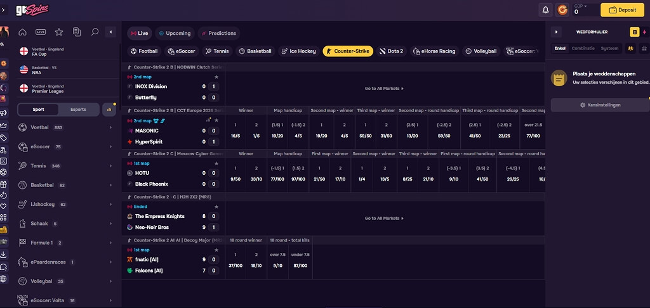Viewport: 650px width, 308px height.
Task: Bet Black Phoenix winner at 33/10
Action: (x=256, y=175)
